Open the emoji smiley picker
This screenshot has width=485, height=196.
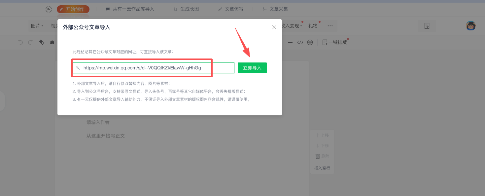click(x=310, y=42)
